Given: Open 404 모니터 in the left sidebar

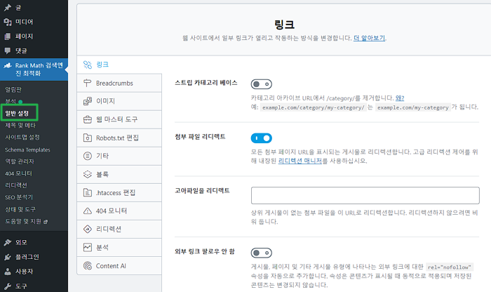Looking at the screenshot, I should 18,173.
